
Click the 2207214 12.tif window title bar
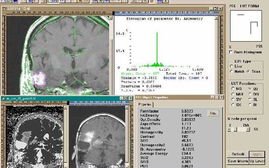pos(112,8)
